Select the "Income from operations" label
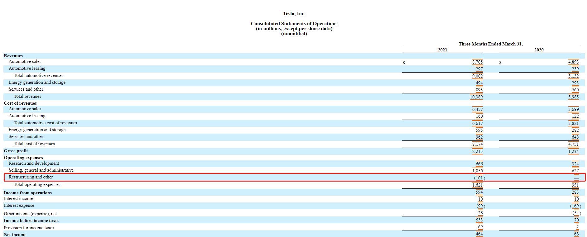587x237 pixels. click(x=28, y=193)
